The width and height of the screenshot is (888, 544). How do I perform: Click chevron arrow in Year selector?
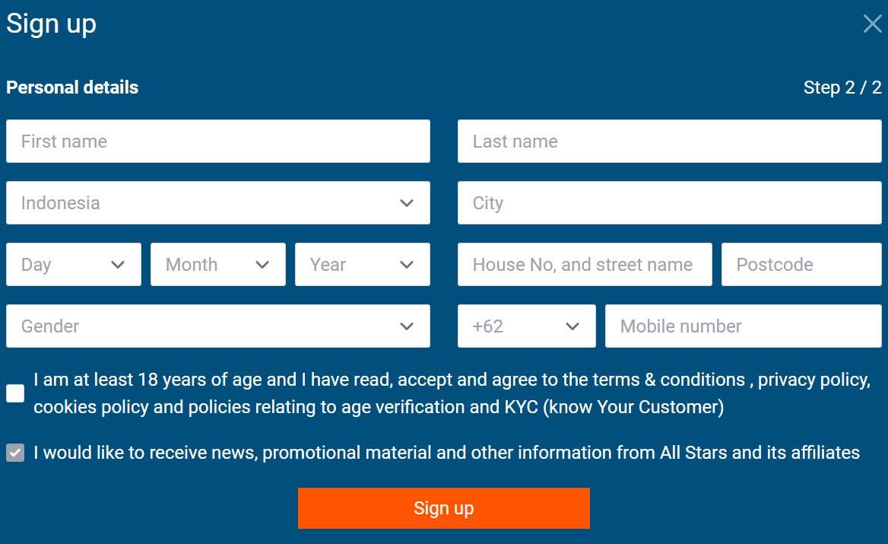[x=407, y=265]
